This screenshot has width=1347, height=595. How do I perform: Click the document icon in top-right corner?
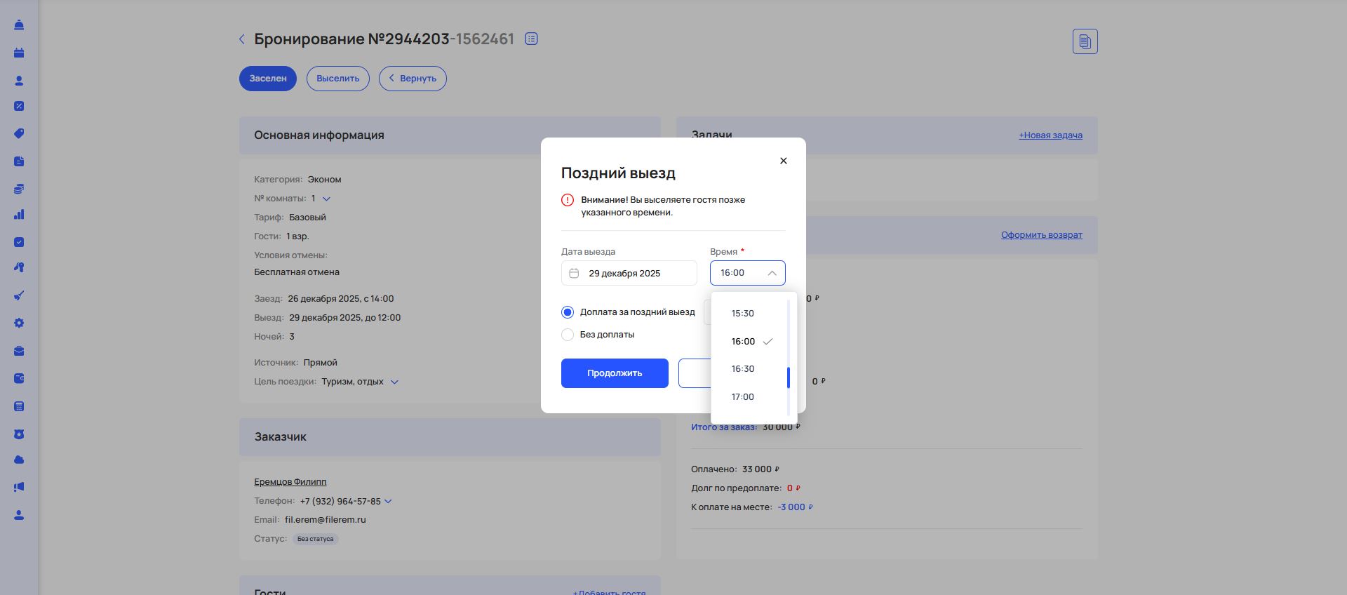pos(1085,41)
